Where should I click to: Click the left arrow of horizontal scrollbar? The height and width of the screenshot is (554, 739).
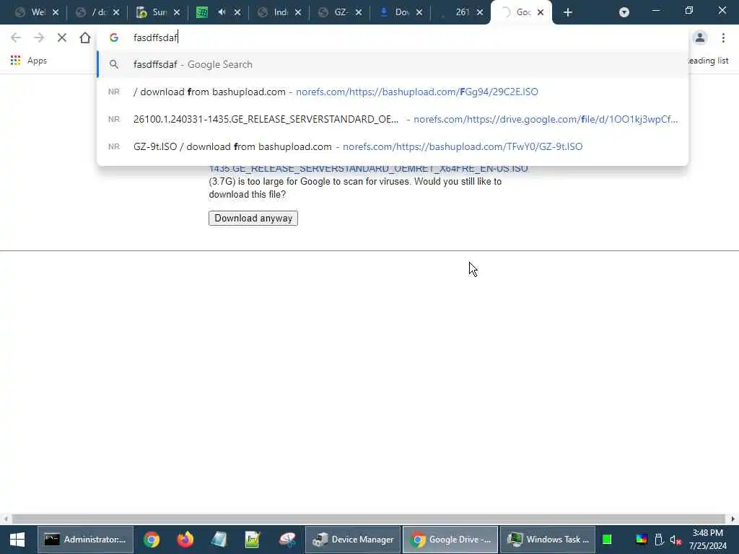click(5, 519)
